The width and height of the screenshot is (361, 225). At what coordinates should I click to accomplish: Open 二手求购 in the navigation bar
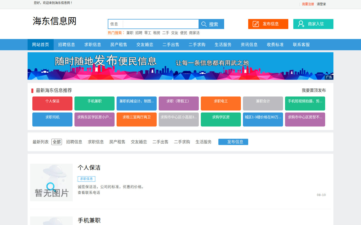click(197, 44)
